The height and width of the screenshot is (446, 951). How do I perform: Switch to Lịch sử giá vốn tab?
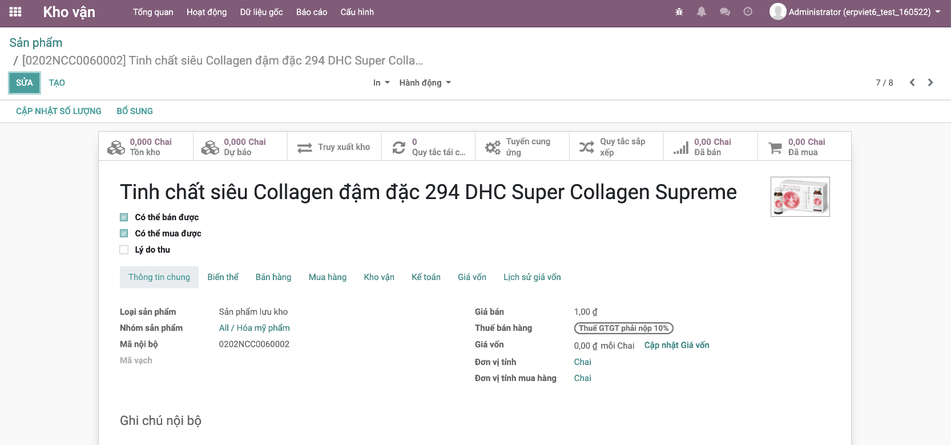tap(532, 277)
